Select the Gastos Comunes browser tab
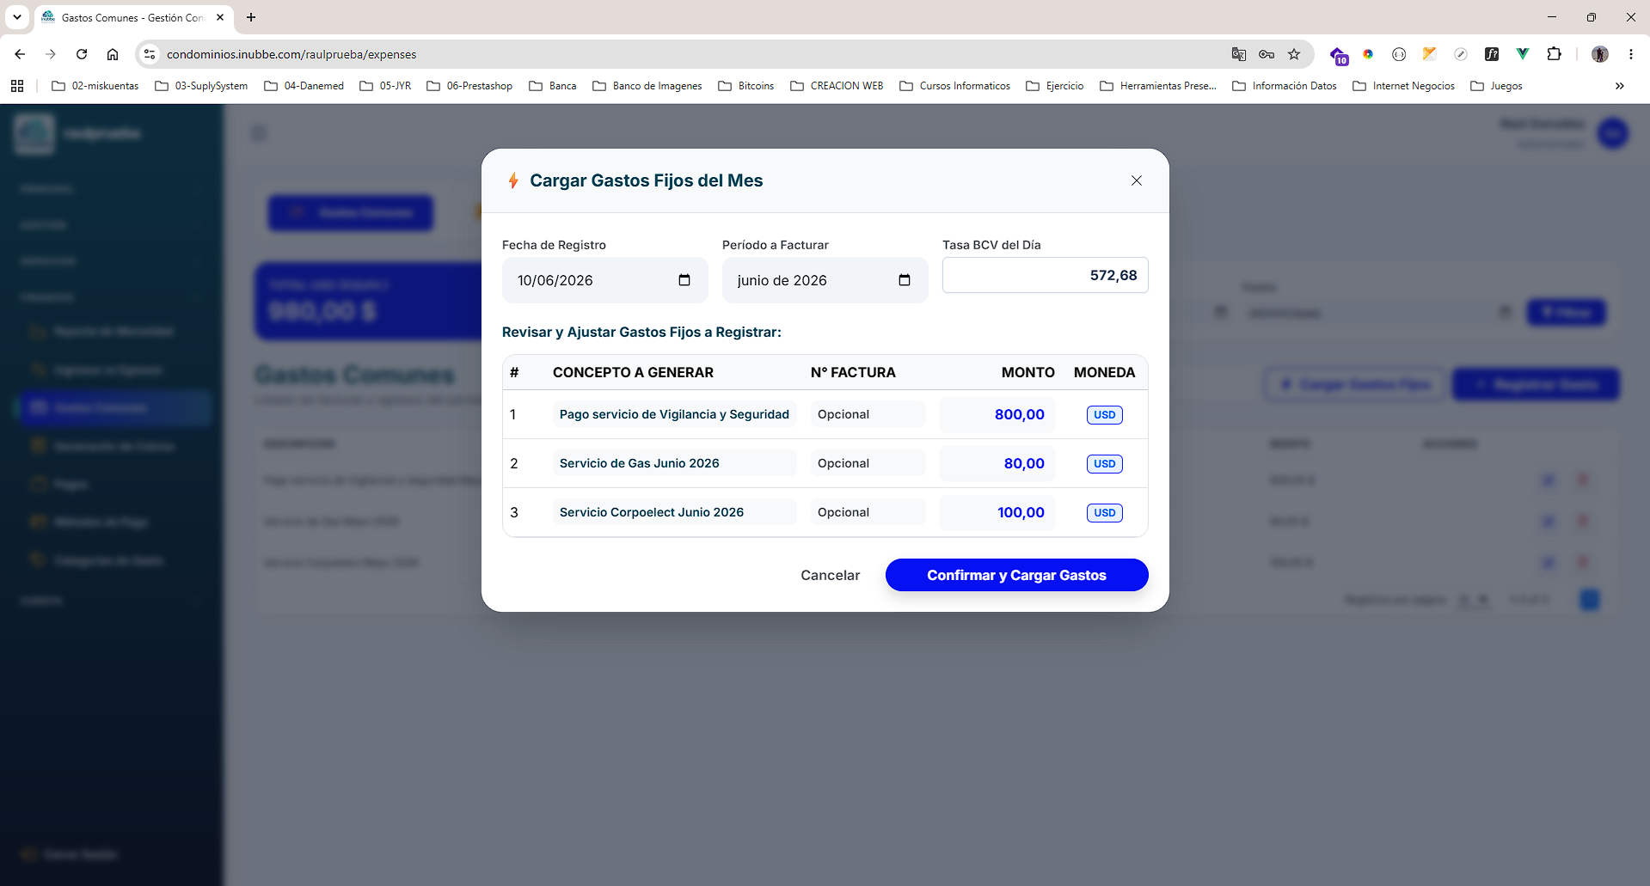 (133, 17)
